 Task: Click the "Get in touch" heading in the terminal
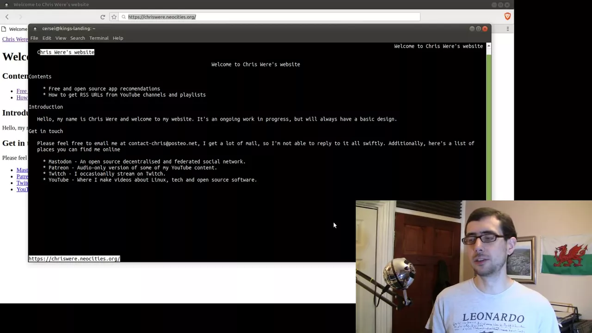pos(46,131)
